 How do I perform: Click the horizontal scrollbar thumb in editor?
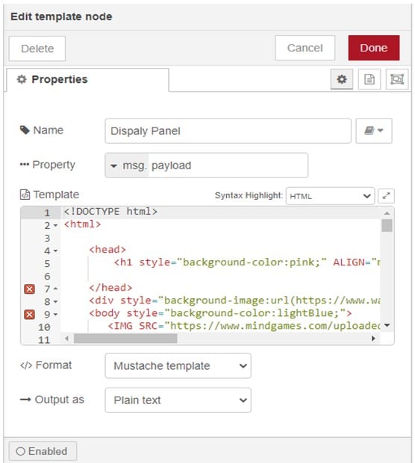[x=125, y=338]
